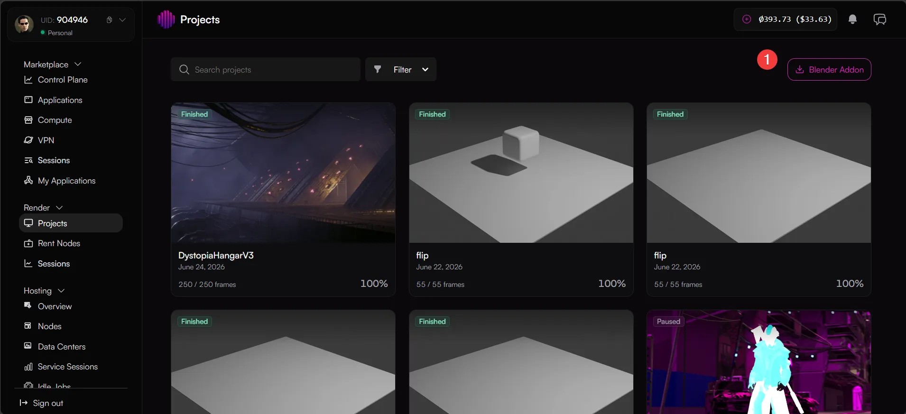906x414 pixels.
Task: Click the notification bell icon
Action: coord(852,19)
